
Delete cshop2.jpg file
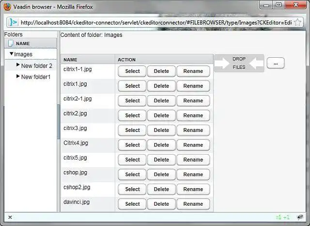click(161, 189)
